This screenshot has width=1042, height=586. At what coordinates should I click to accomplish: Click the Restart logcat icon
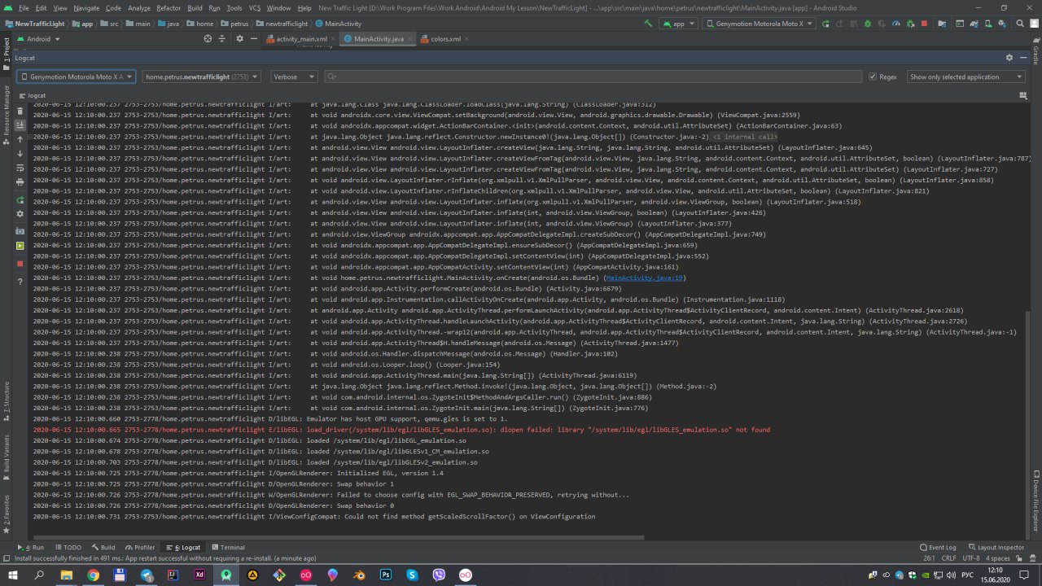point(20,199)
